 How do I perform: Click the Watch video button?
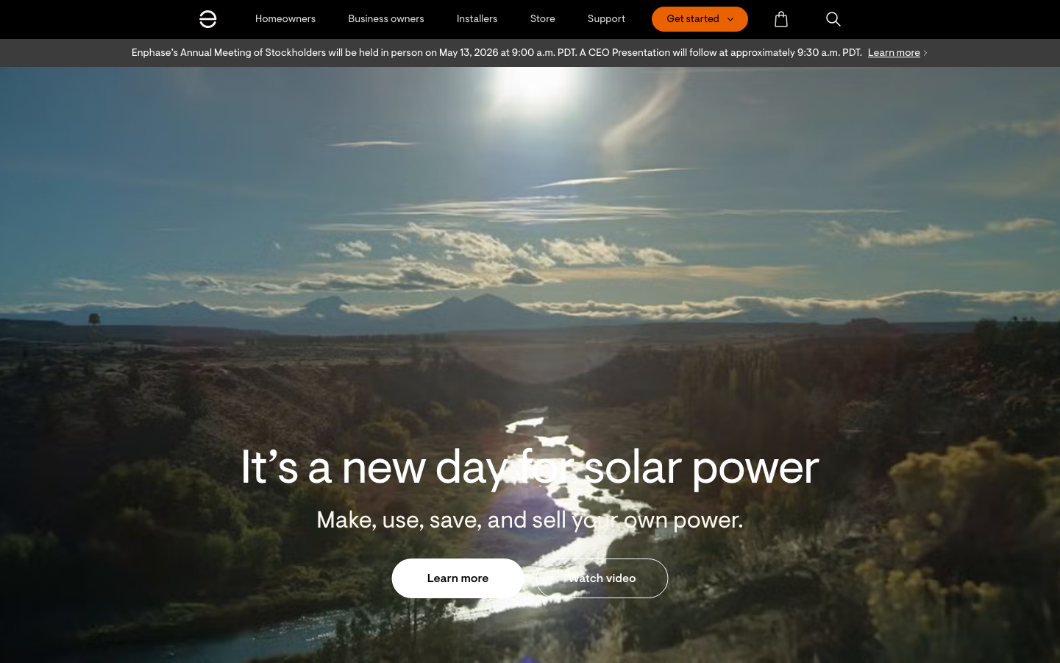(x=602, y=578)
